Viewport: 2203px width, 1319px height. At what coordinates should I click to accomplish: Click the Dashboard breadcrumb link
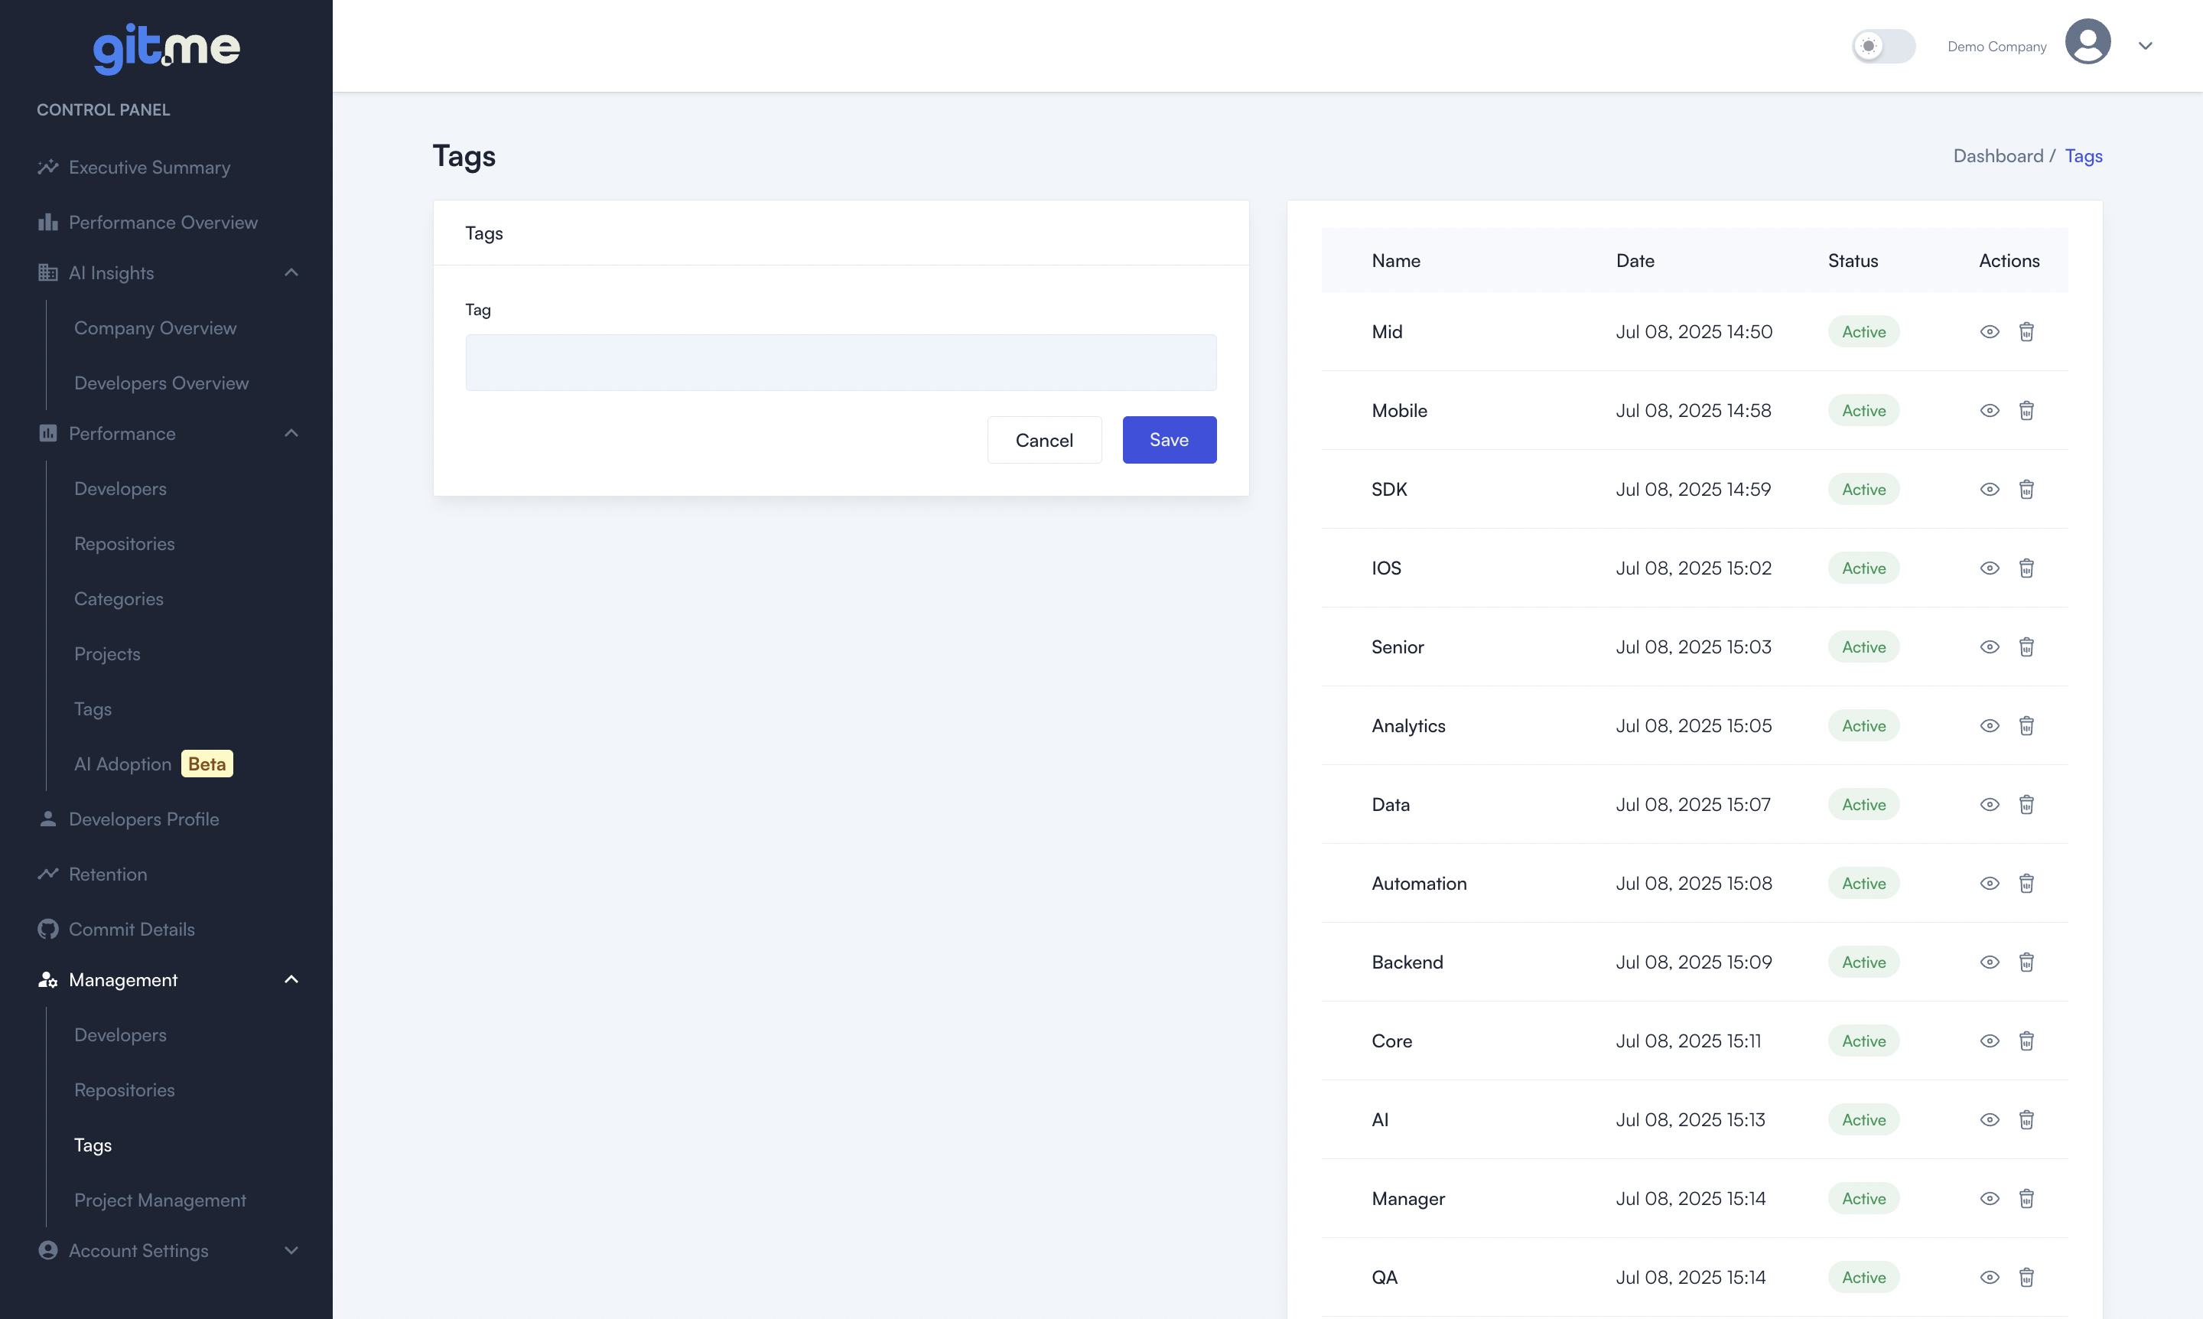click(1998, 155)
